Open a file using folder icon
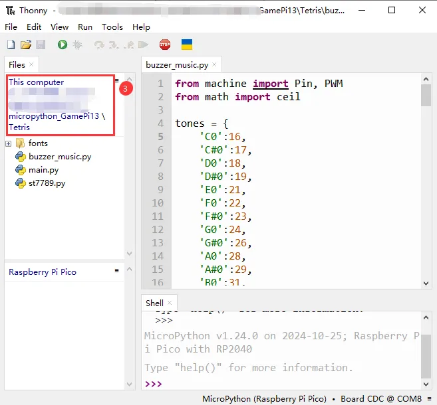 [26, 44]
